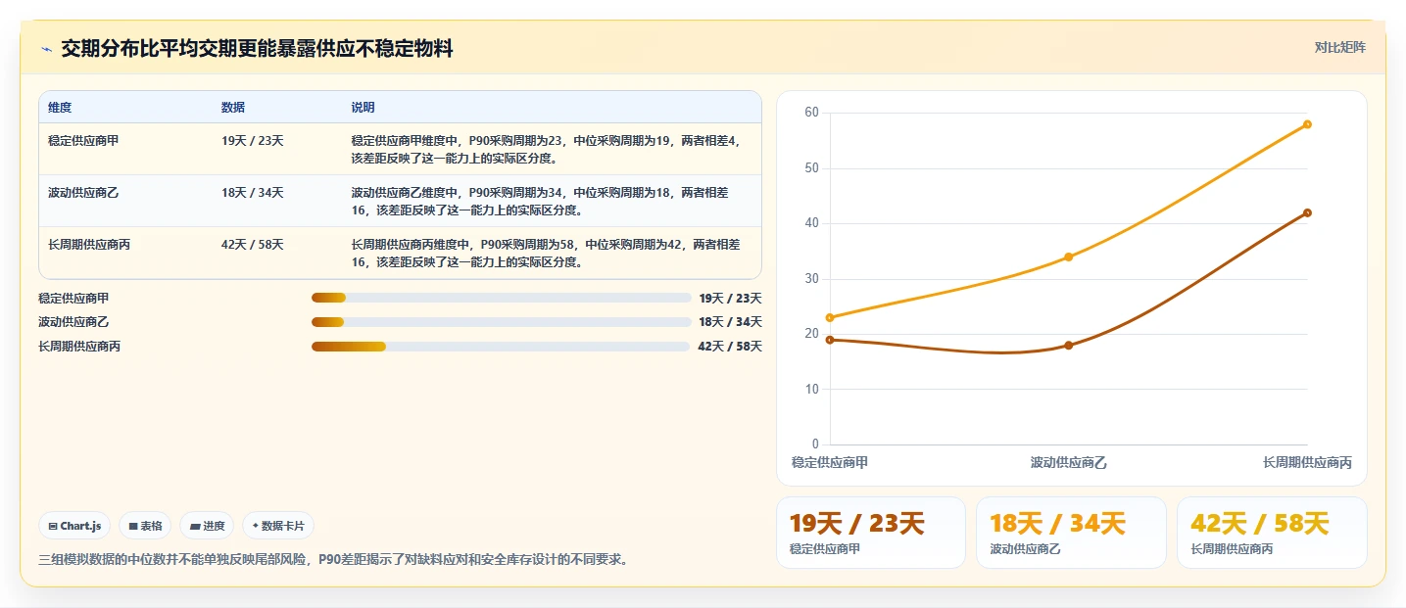Image resolution: width=1406 pixels, height=608 pixels.
Task: Click the 稳定供应商甲 progress bar
Action: tap(501, 298)
